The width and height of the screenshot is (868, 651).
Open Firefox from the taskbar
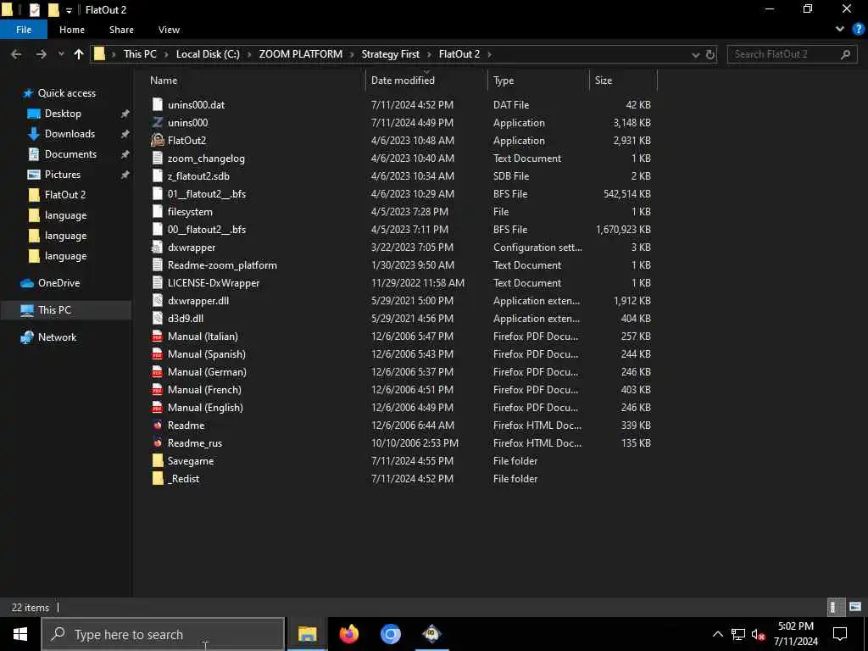click(348, 634)
